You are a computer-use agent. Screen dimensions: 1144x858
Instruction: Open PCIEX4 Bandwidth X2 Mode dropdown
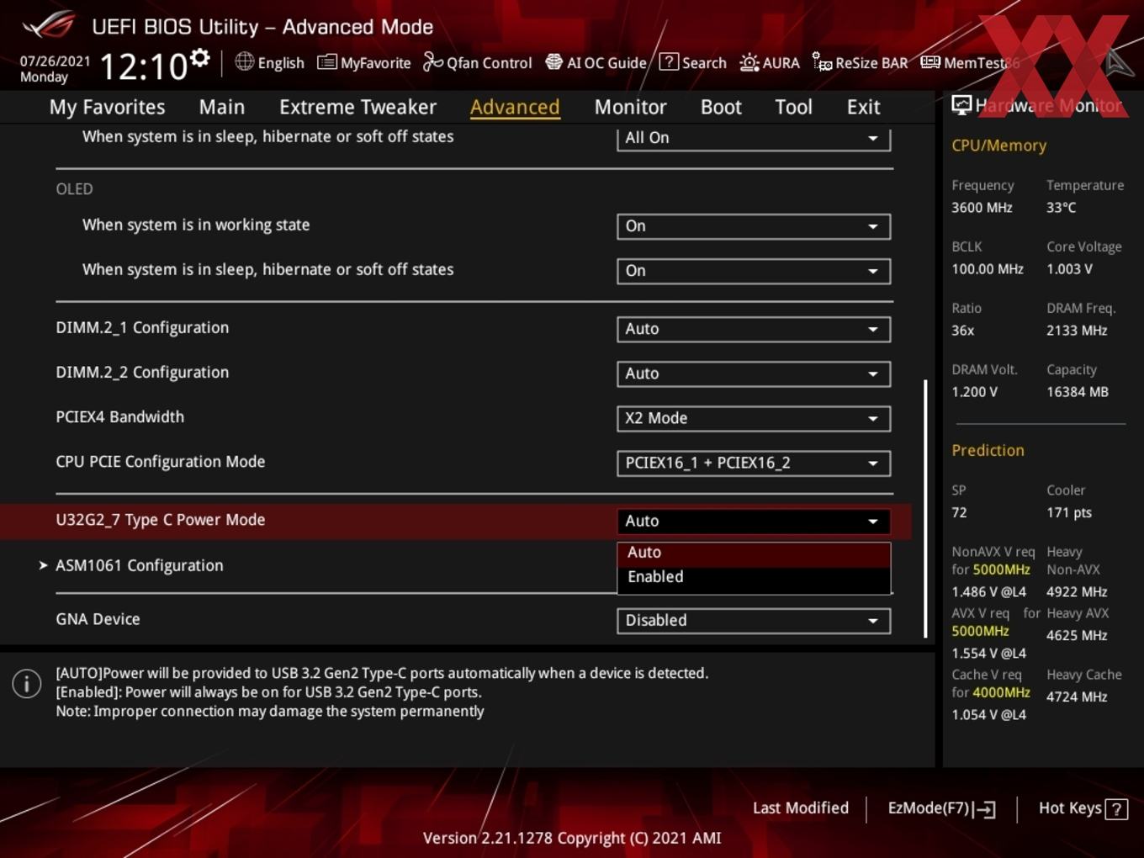pyautogui.click(x=754, y=418)
